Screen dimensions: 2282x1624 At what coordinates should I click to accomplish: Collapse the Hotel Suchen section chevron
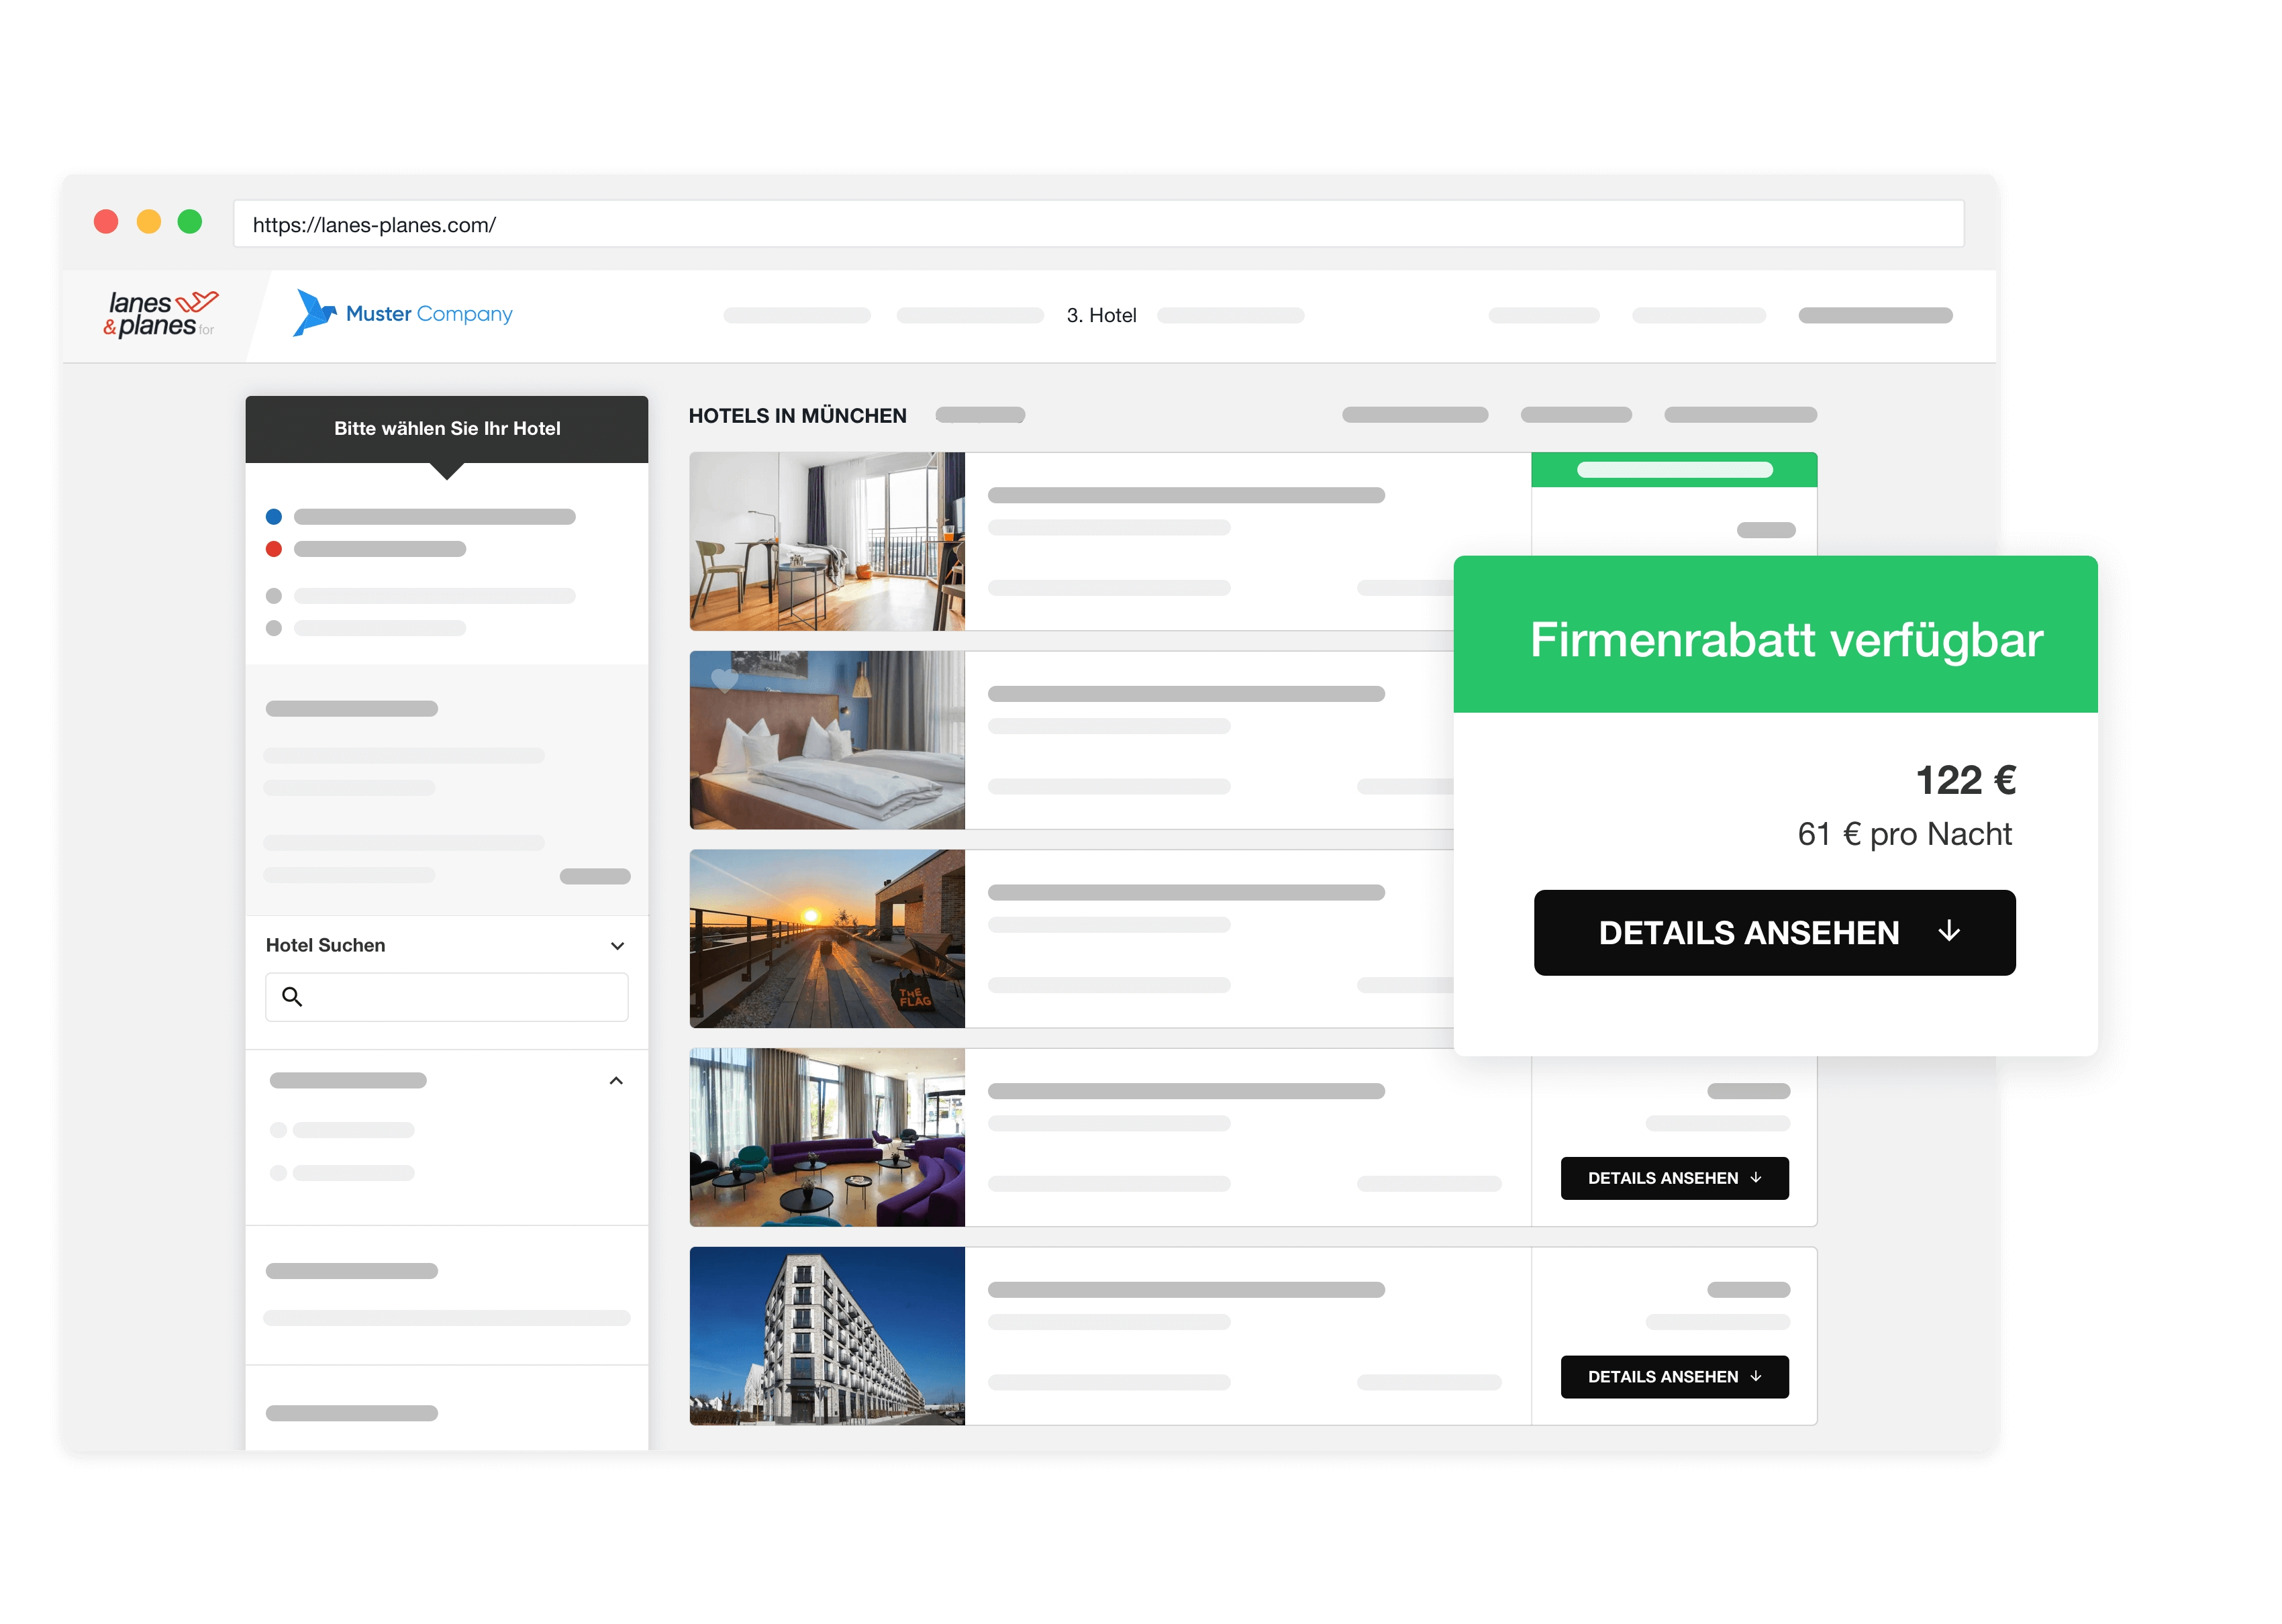pyautogui.click(x=617, y=946)
